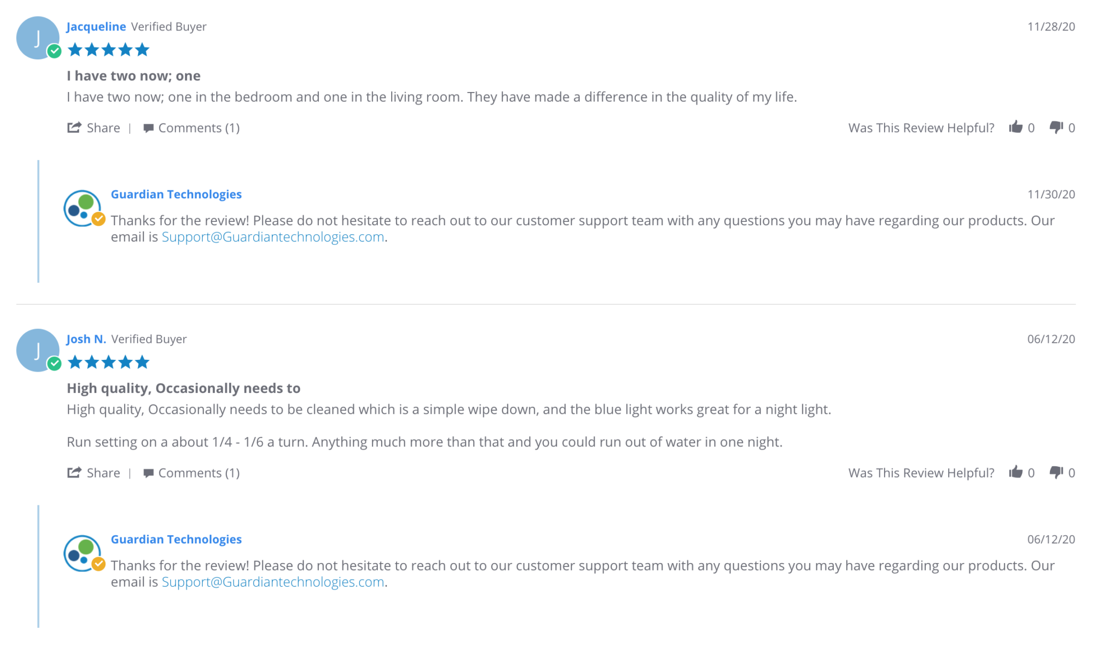Click Guardian Technologies logo in first reply
1096x646 pixels.
(x=83, y=209)
